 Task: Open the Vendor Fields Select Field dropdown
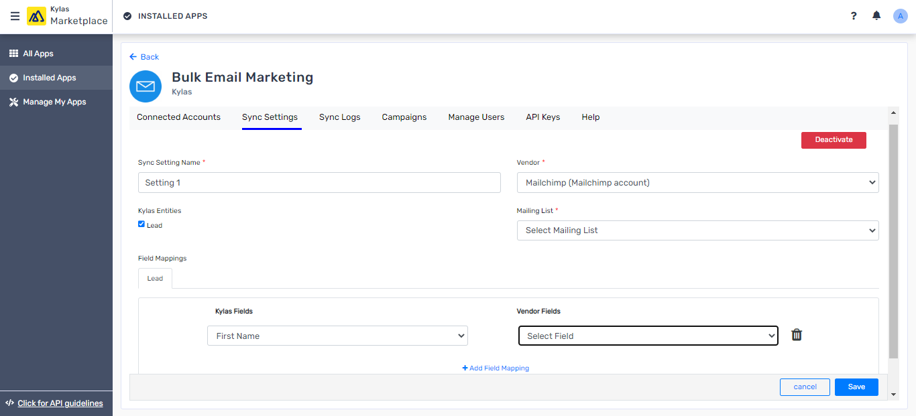[x=648, y=335]
